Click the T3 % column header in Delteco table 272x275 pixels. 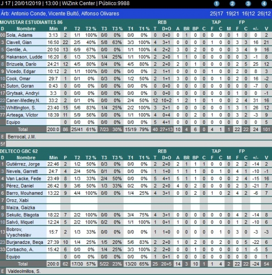click(x=117, y=158)
